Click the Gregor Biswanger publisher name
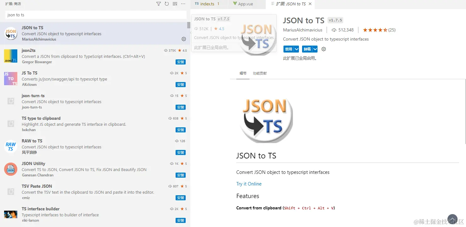Screen dimensions: 466x227 click(x=37, y=62)
